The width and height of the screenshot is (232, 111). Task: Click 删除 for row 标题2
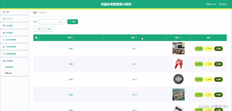click(218, 64)
